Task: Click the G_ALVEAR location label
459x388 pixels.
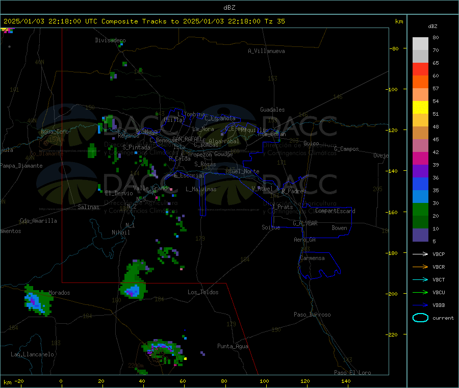Action: tap(305, 223)
